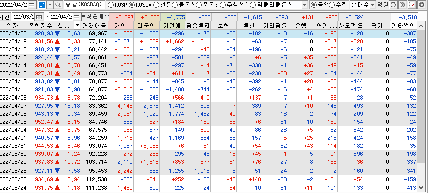Open calendar picker beside 2022/04/2 date
The width and height of the screenshot is (428, 193).
coord(32,5)
